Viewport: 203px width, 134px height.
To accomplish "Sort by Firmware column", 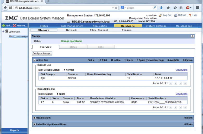I will point(138,98).
